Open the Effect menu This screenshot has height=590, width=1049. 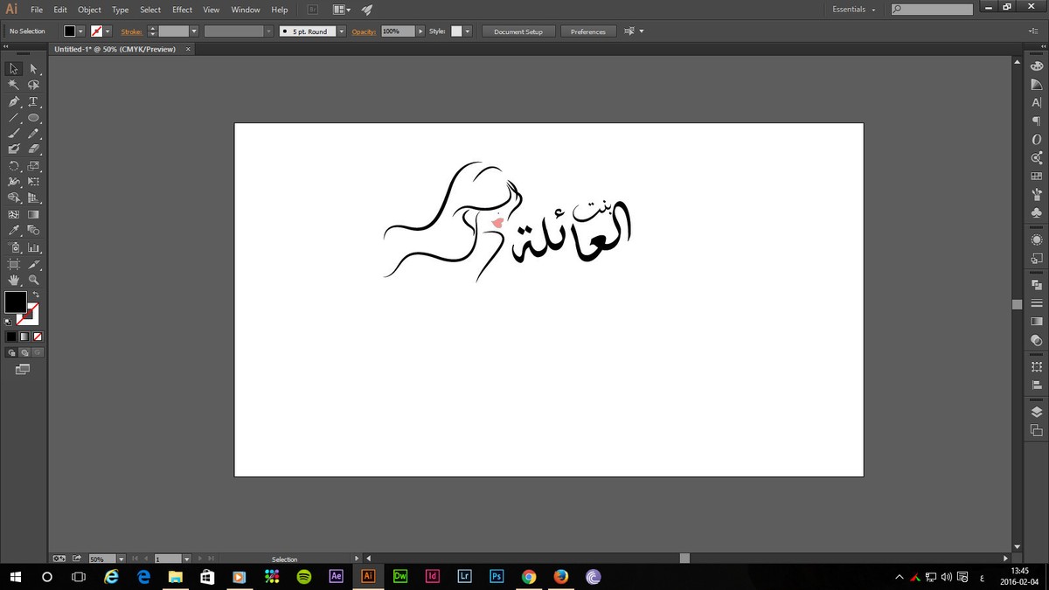pos(182,10)
